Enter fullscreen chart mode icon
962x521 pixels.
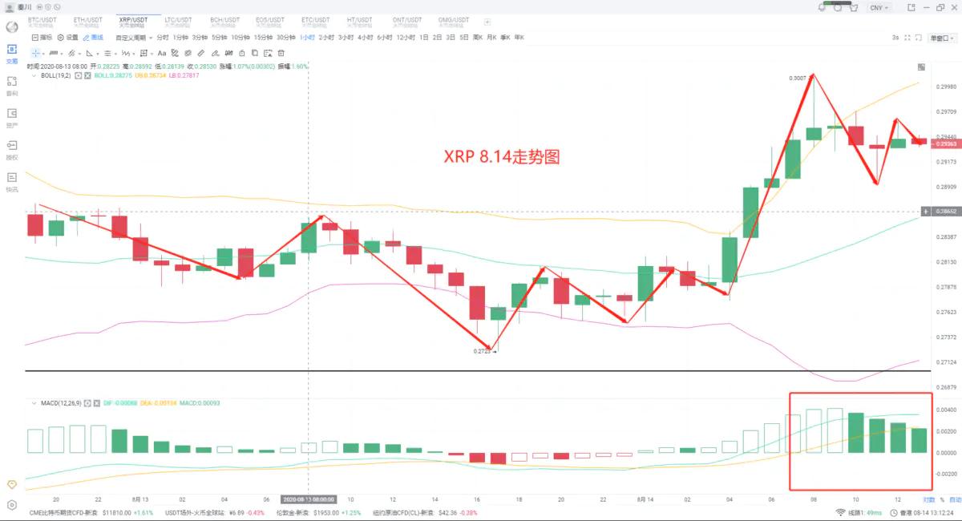[x=907, y=38]
